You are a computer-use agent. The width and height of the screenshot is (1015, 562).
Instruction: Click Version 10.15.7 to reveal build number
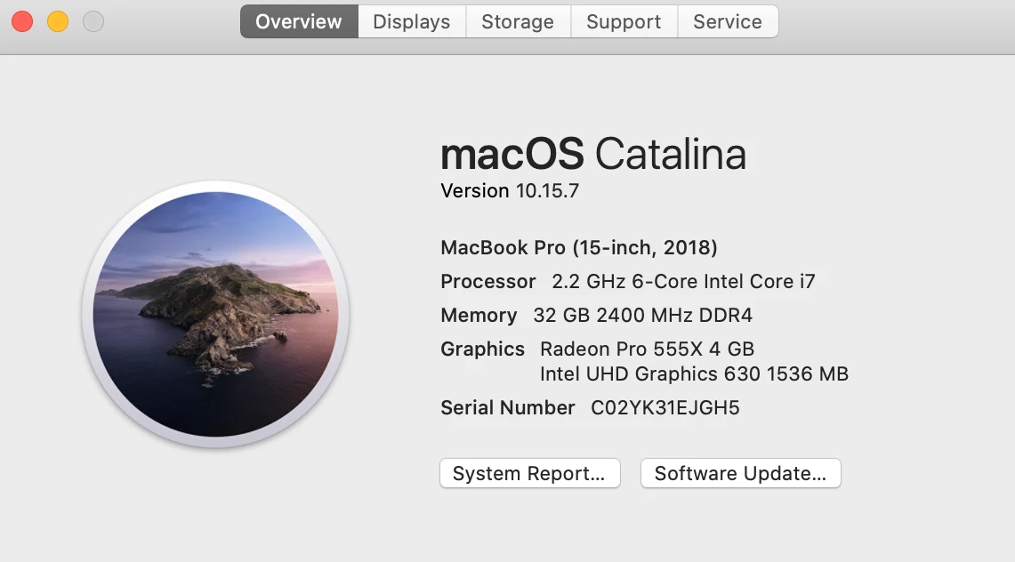click(510, 191)
